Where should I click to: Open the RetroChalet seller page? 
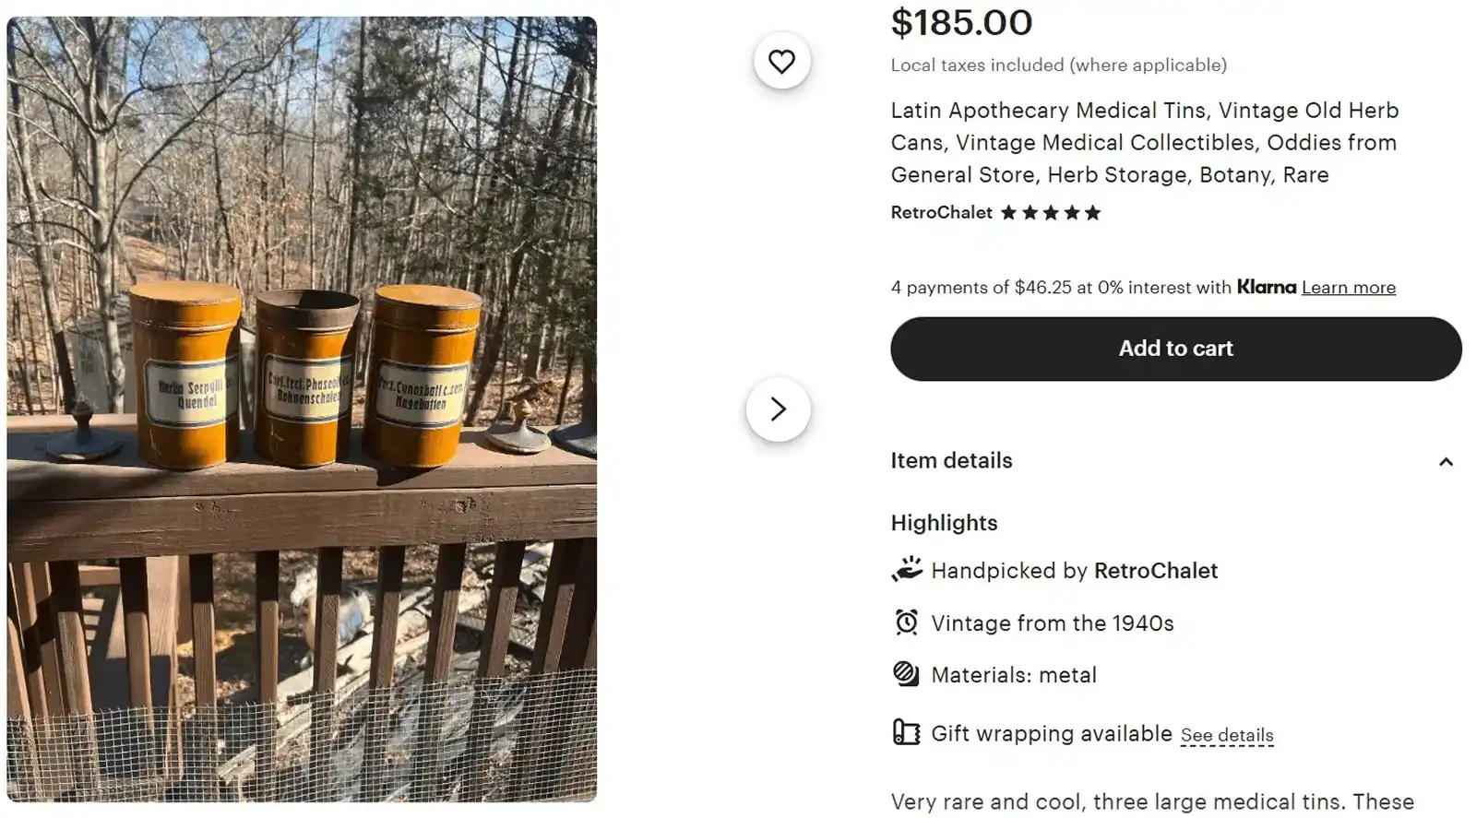pyautogui.click(x=940, y=212)
